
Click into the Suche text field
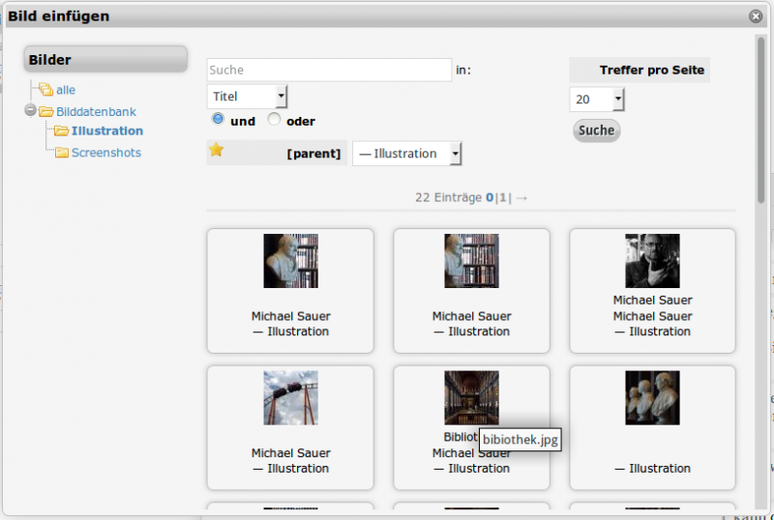329,70
